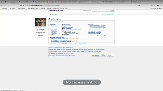
Task: Open the Учеба bookmarks folder
Action: coord(42,8)
